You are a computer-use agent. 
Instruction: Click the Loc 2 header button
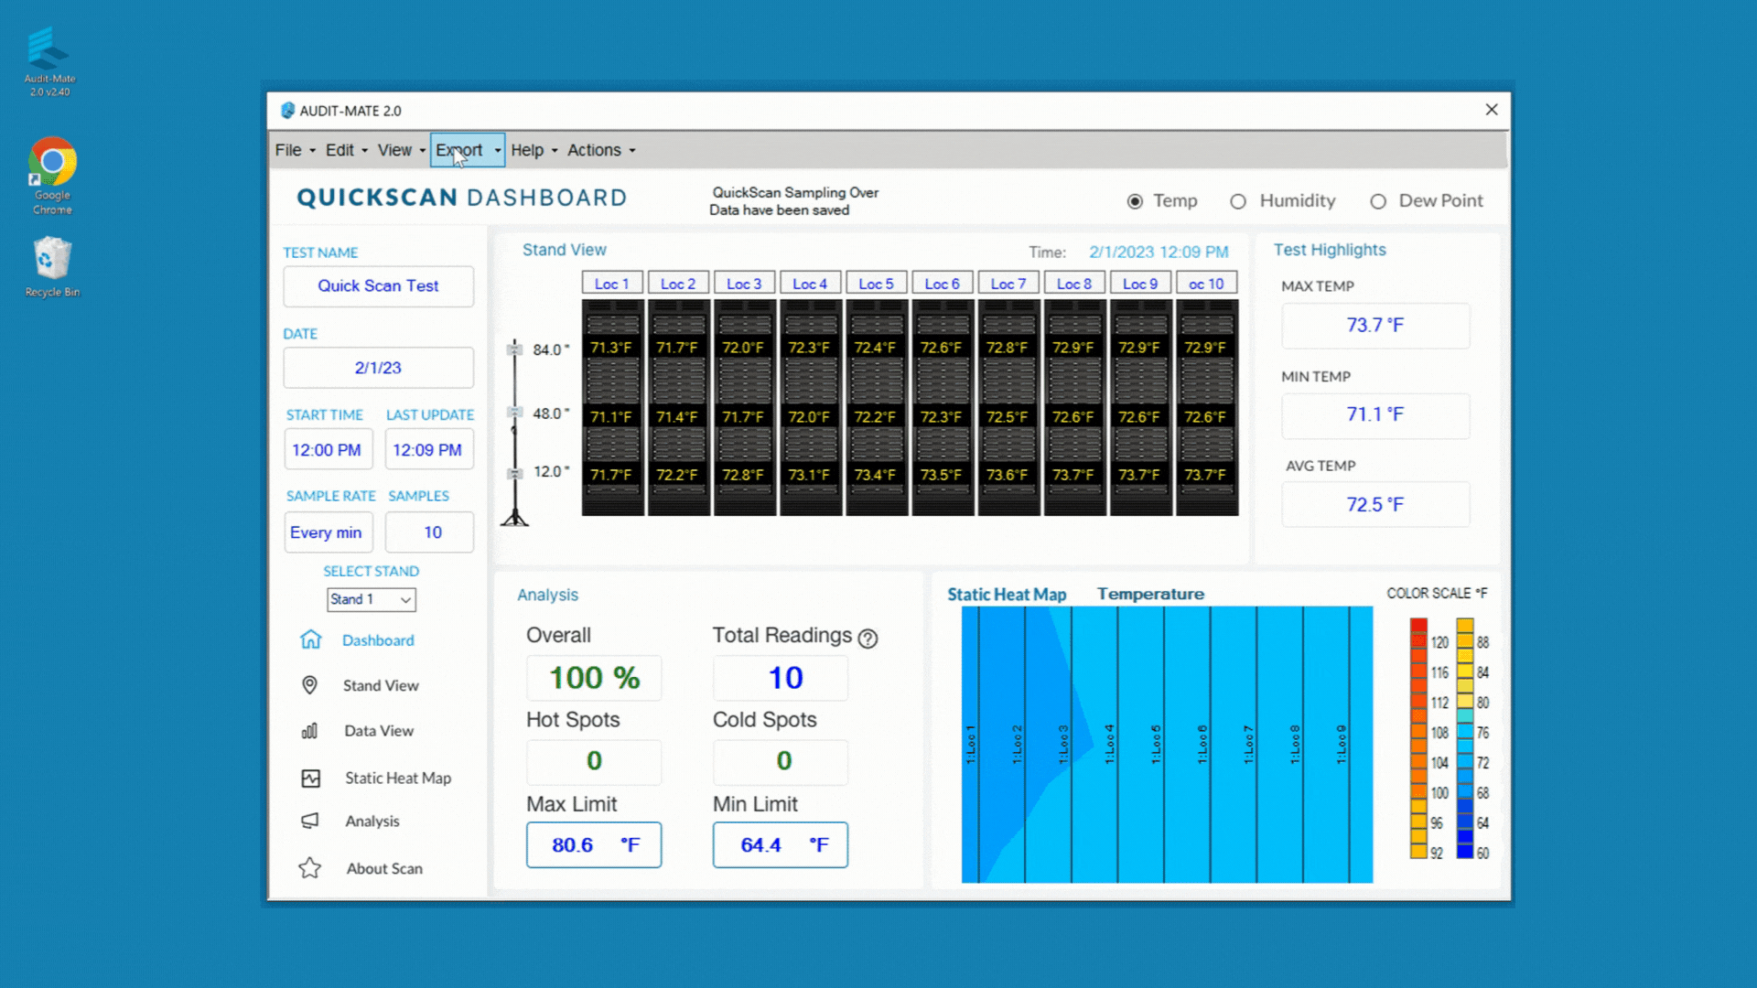678,284
